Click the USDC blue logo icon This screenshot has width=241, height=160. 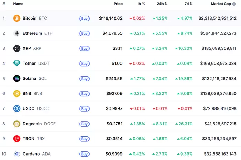pyautogui.click(x=17, y=108)
